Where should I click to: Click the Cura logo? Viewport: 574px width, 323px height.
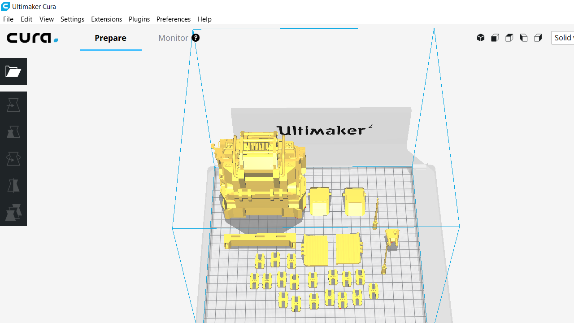[32, 38]
